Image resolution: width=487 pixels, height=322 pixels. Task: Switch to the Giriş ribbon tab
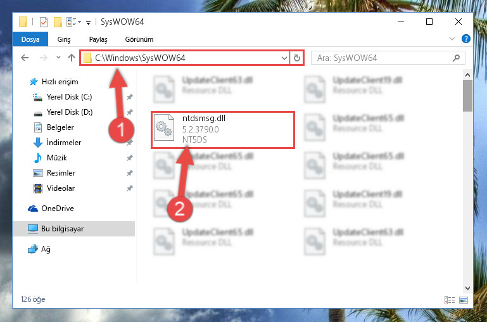click(x=64, y=39)
